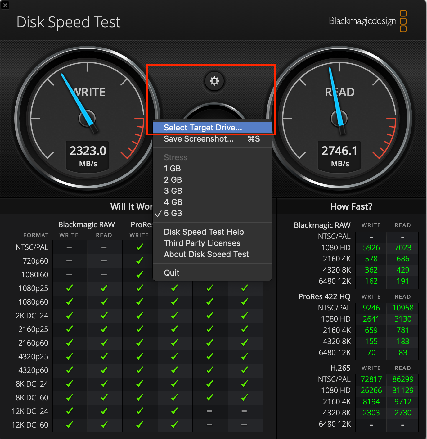This screenshot has height=439, width=427.
Task: Click Blackmagic RAW read dash for 1080i60
Action: 104,274
